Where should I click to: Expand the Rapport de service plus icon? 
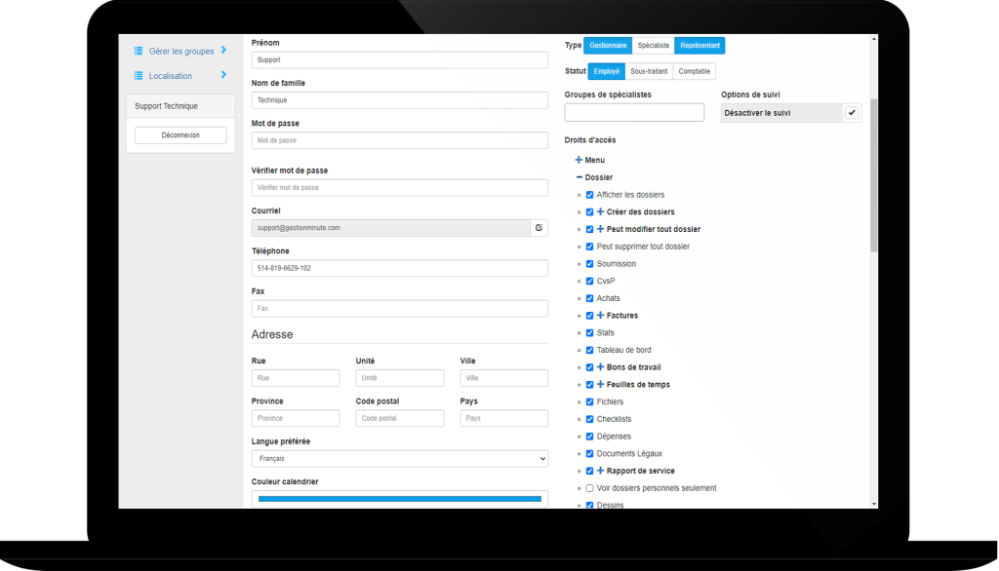tap(600, 471)
